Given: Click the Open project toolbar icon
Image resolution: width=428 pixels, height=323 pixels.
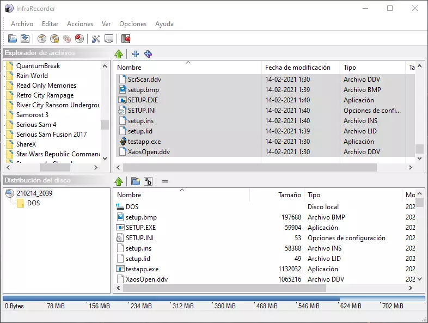Looking at the screenshot, I should 12,39.
